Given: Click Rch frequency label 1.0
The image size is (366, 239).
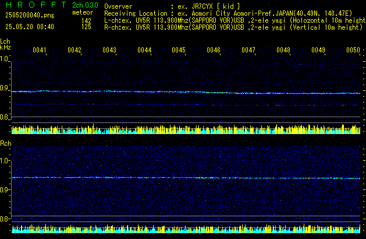Looking at the screenshot, I should (x=4, y=161).
